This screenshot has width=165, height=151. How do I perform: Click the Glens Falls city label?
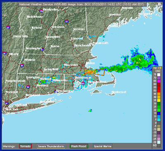(21, 36)
